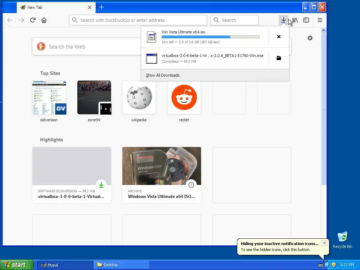Click the DuckDuckGo logo in search box

pos(41,47)
